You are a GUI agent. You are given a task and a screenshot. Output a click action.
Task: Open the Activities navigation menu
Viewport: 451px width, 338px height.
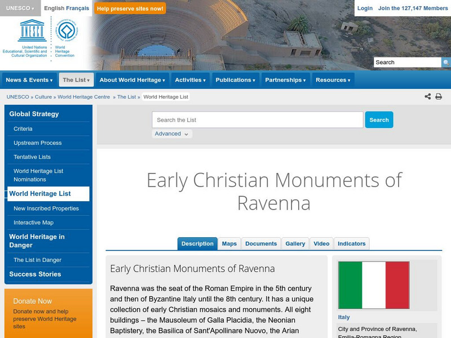coord(191,80)
